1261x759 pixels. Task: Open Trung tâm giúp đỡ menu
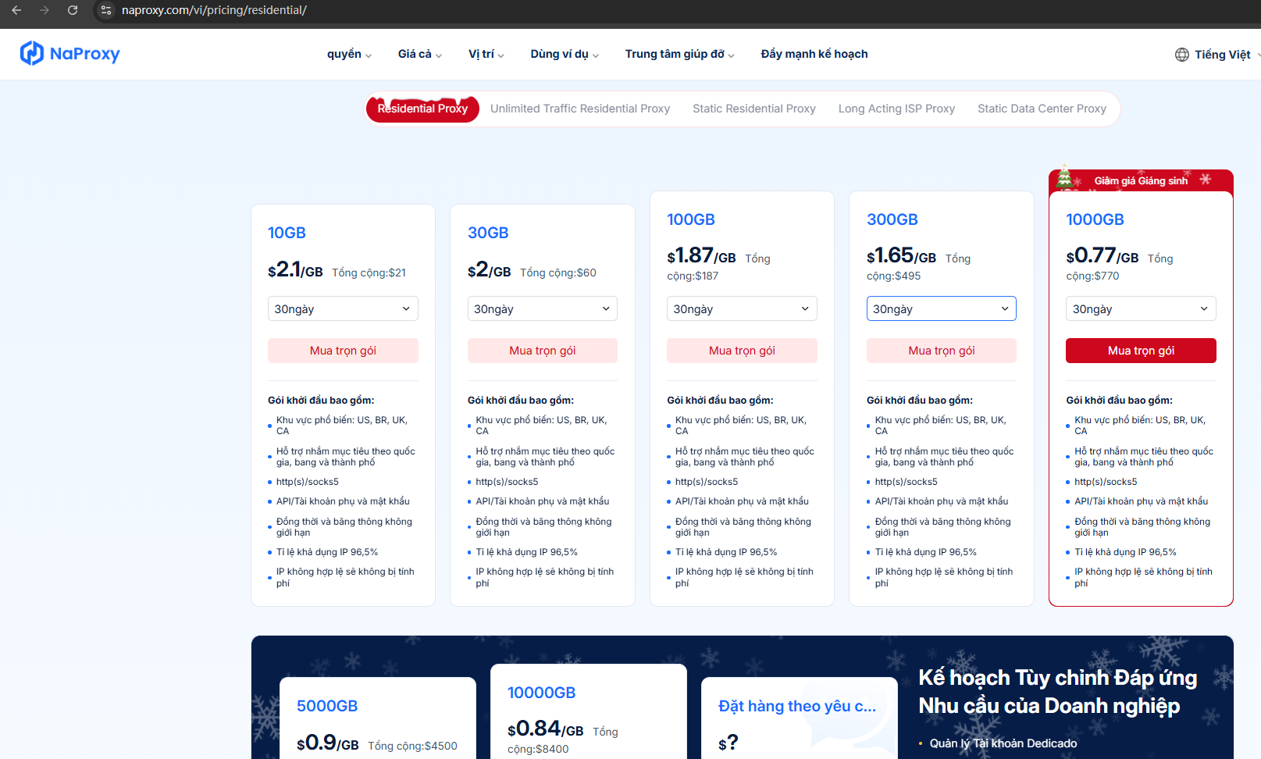point(679,54)
